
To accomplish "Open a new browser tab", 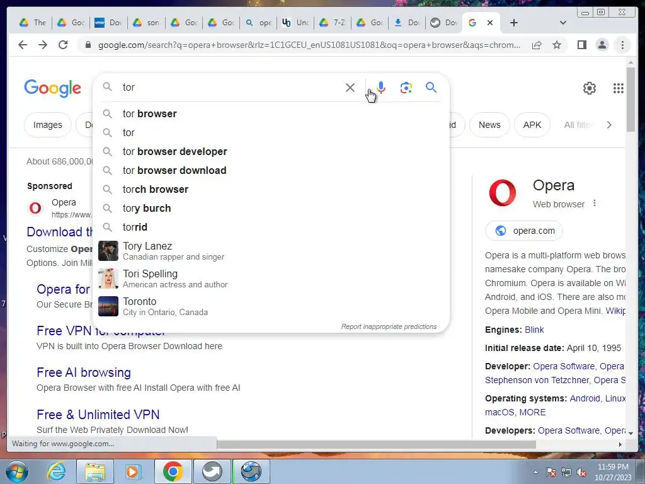I will tap(514, 23).
